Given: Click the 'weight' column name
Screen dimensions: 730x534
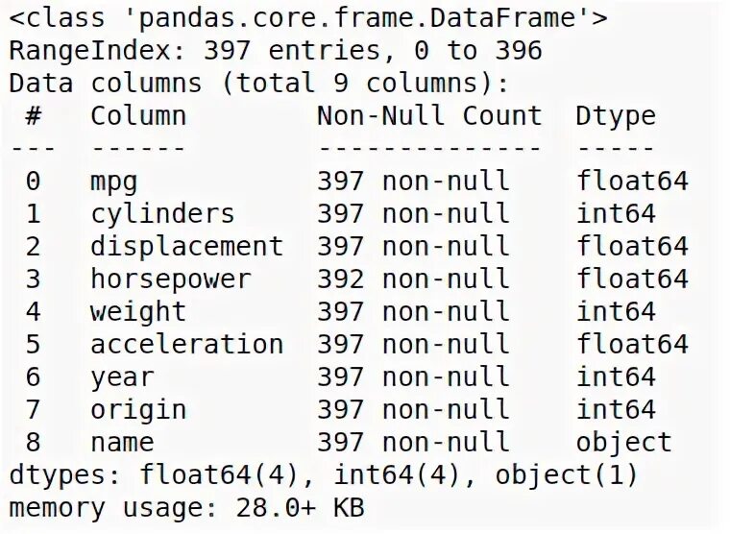Looking at the screenshot, I should (x=138, y=312).
